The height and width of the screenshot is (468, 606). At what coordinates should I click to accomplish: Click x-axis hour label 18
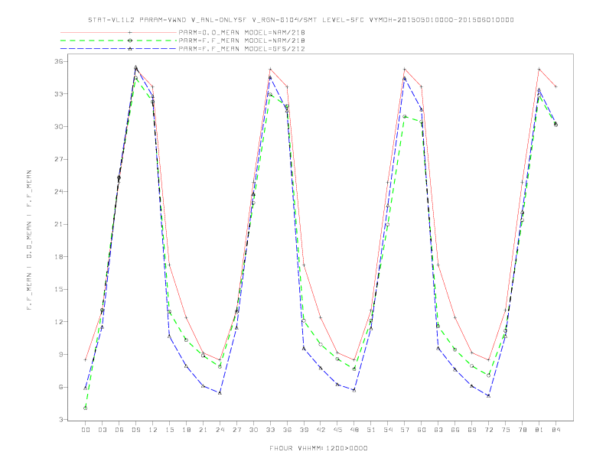pyautogui.click(x=186, y=430)
